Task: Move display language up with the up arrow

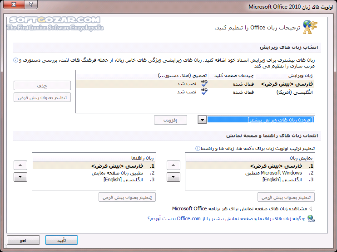Action: click(173, 165)
